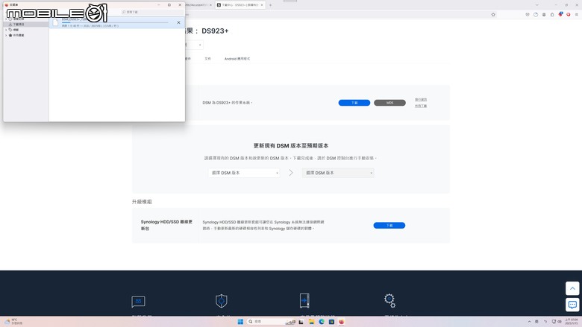Viewport: 582px width, 327px height.
Task: Open the list all tabs chevron
Action: pyautogui.click(x=536, y=4)
